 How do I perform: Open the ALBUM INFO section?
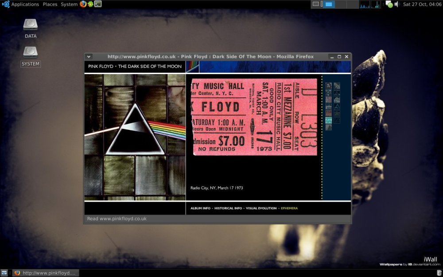[200, 208]
